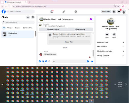Click Mark as pending button
The image size is (129, 103).
point(53,29)
